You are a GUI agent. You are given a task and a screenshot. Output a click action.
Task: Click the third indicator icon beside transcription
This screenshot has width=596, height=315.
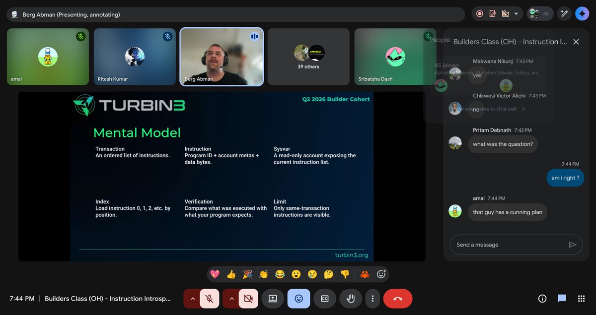tap(505, 14)
